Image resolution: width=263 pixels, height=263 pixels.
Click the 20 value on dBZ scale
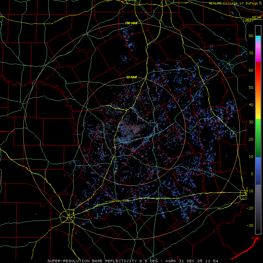[251, 139]
